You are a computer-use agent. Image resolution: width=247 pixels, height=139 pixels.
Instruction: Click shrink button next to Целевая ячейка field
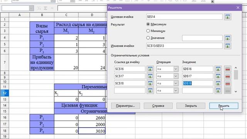228,17
